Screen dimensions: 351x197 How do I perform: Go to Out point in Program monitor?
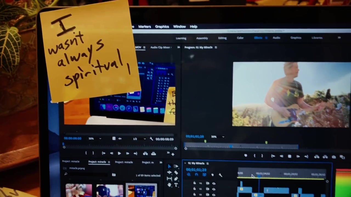(306, 157)
